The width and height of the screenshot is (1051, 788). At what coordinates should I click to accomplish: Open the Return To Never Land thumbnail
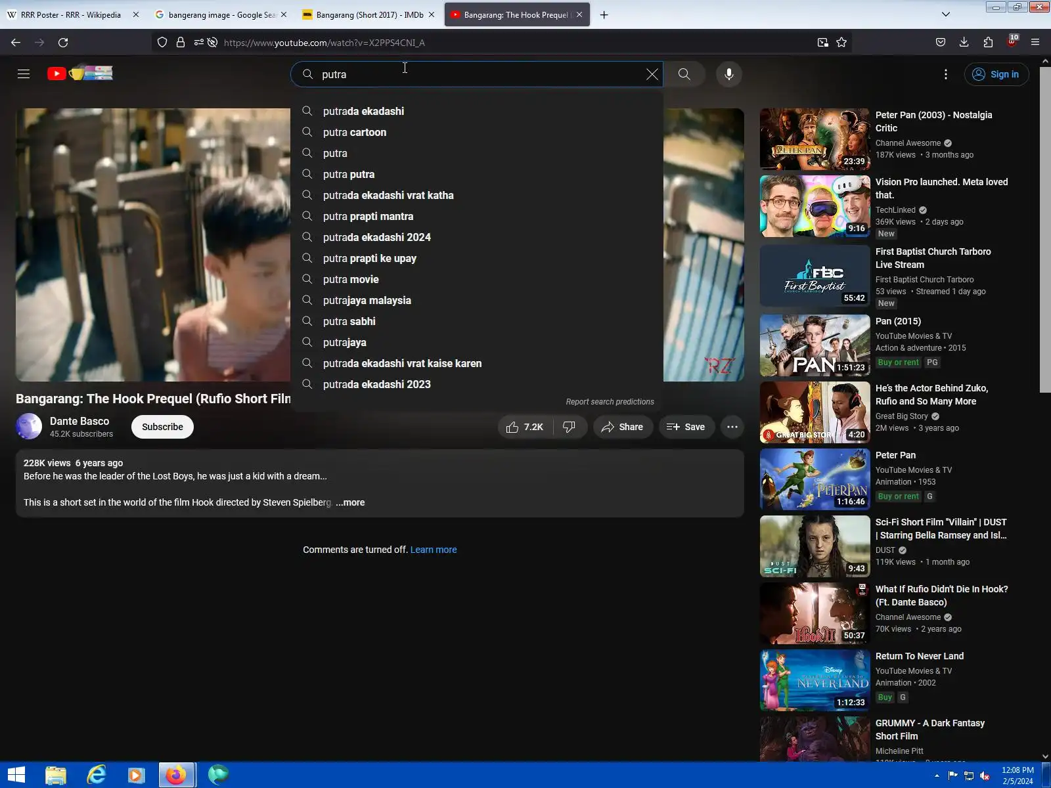coord(815,680)
